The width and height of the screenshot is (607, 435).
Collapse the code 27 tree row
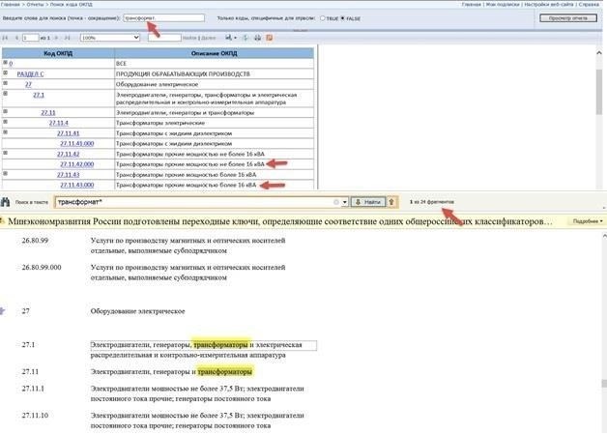pyautogui.click(x=6, y=83)
